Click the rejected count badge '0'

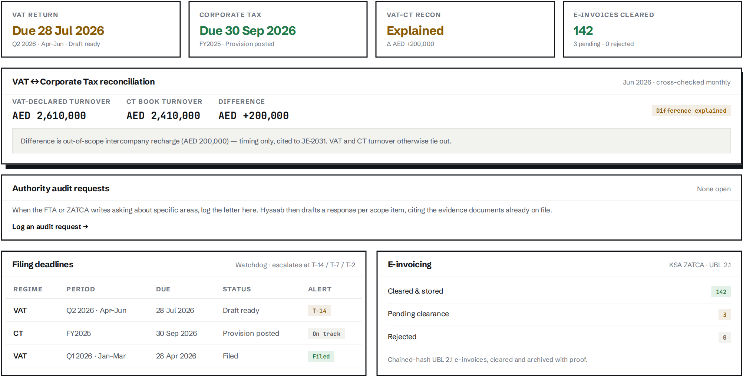(724, 337)
